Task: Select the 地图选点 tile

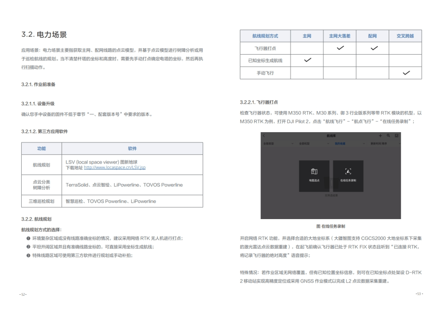Action: pyautogui.click(x=314, y=176)
